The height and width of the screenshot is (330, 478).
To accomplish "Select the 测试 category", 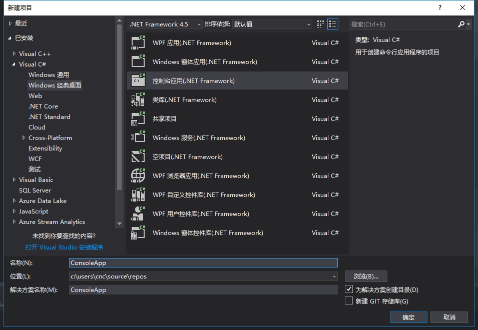I will (35, 169).
